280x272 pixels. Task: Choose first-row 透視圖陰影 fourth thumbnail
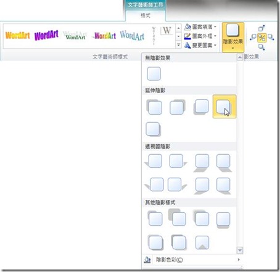click(224, 162)
